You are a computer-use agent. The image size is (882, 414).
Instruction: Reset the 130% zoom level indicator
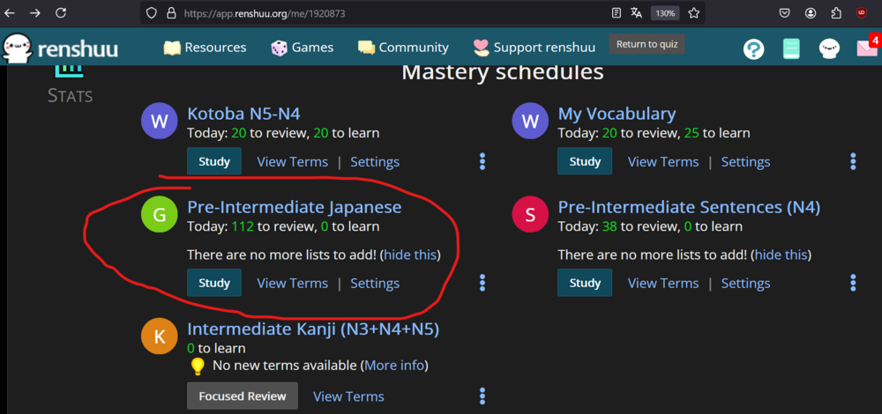[x=665, y=13]
